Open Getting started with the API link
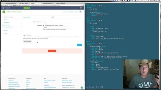161x90 pixels. [50, 80]
